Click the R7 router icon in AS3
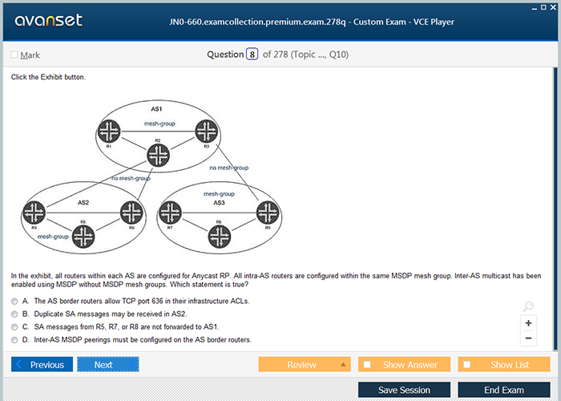Screen dimensions: 561x401 [x=170, y=213]
